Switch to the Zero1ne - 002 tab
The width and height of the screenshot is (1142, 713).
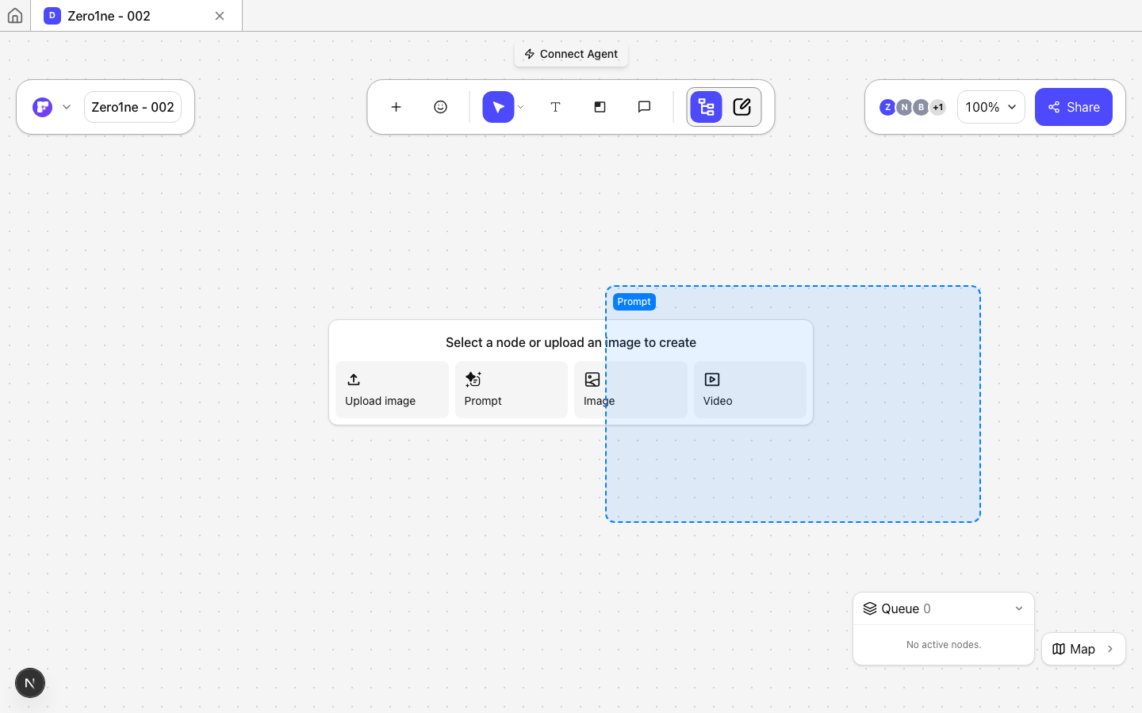(x=136, y=16)
